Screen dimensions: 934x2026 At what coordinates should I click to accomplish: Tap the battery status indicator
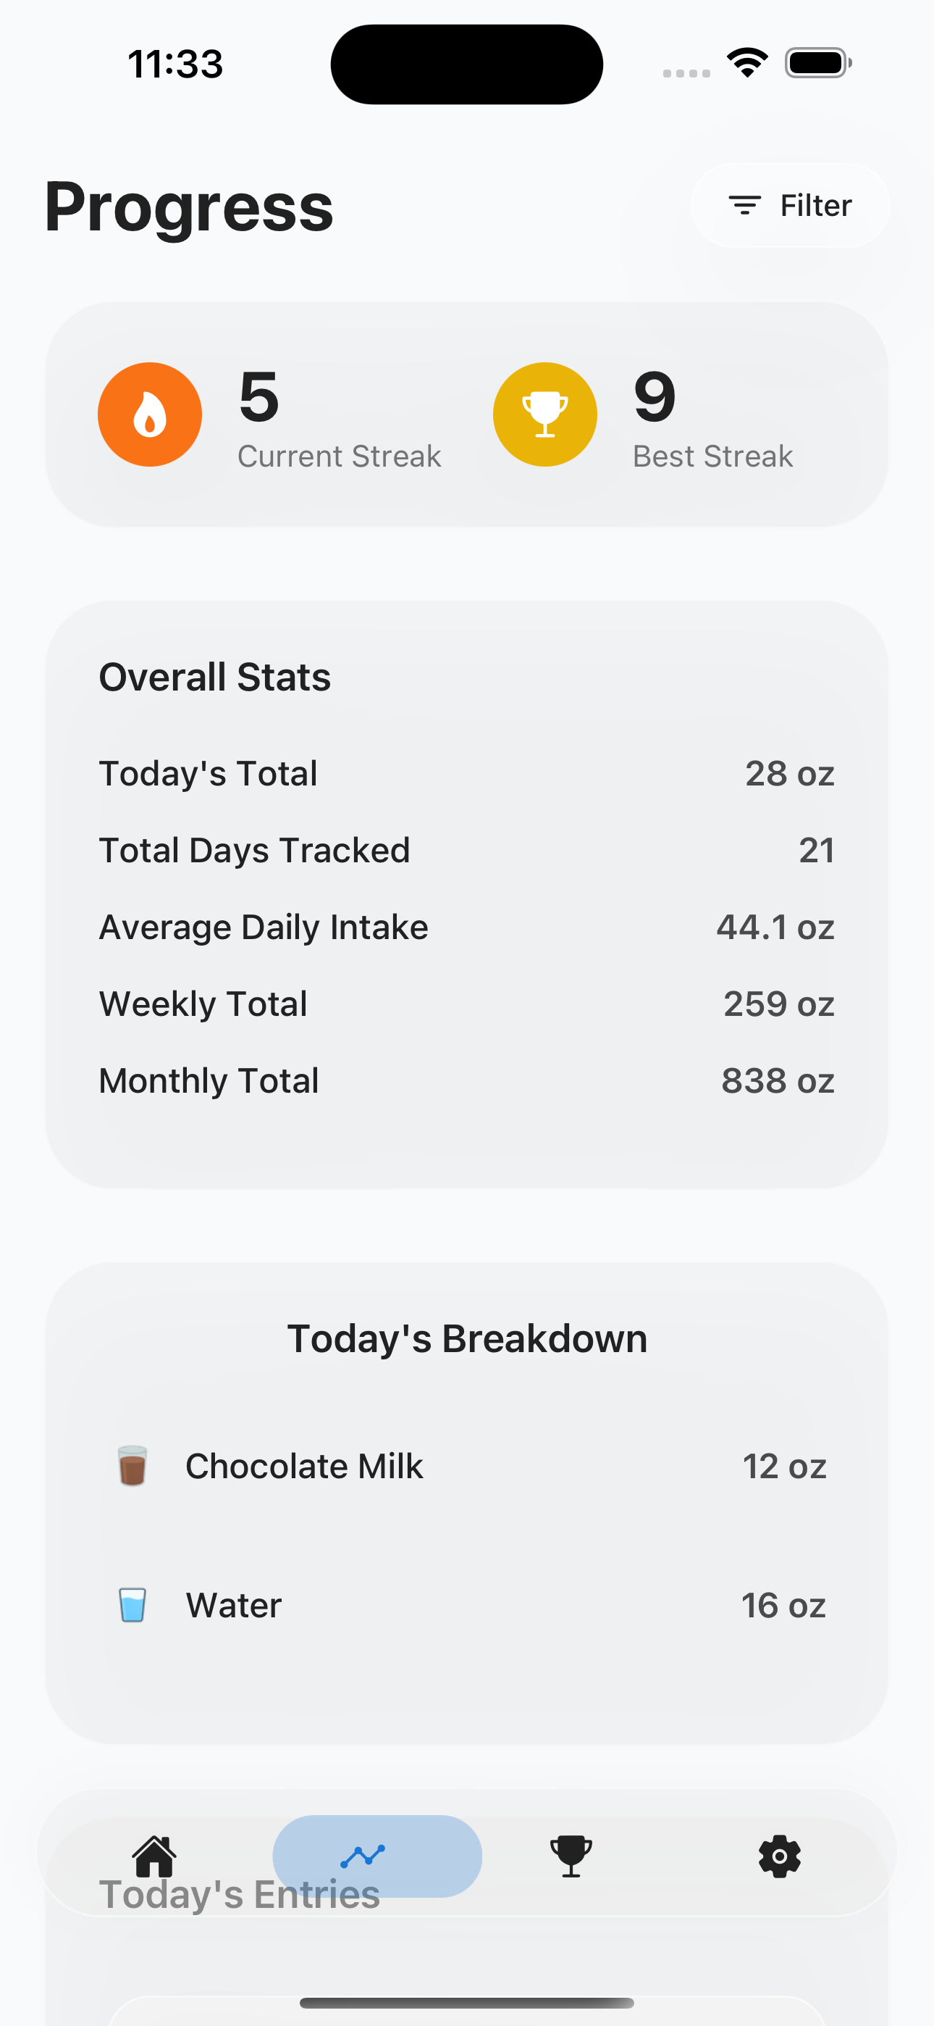(x=817, y=63)
